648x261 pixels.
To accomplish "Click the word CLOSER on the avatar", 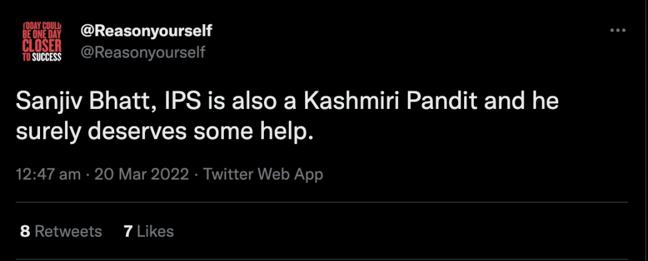I will [42, 47].
